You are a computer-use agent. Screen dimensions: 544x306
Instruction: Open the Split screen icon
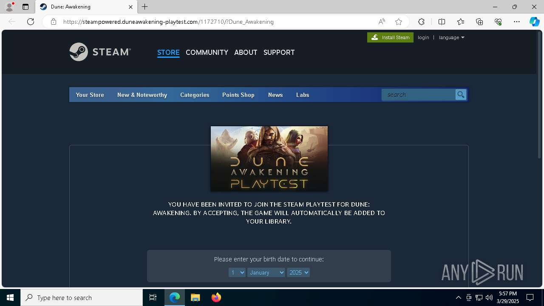(x=442, y=22)
